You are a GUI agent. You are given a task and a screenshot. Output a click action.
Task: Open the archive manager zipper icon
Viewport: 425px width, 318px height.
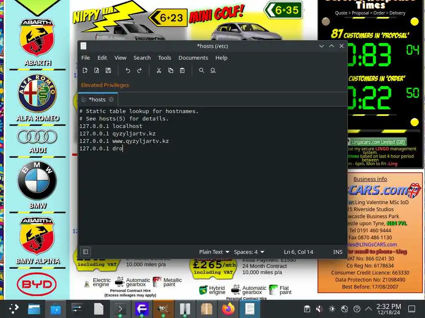(185, 308)
